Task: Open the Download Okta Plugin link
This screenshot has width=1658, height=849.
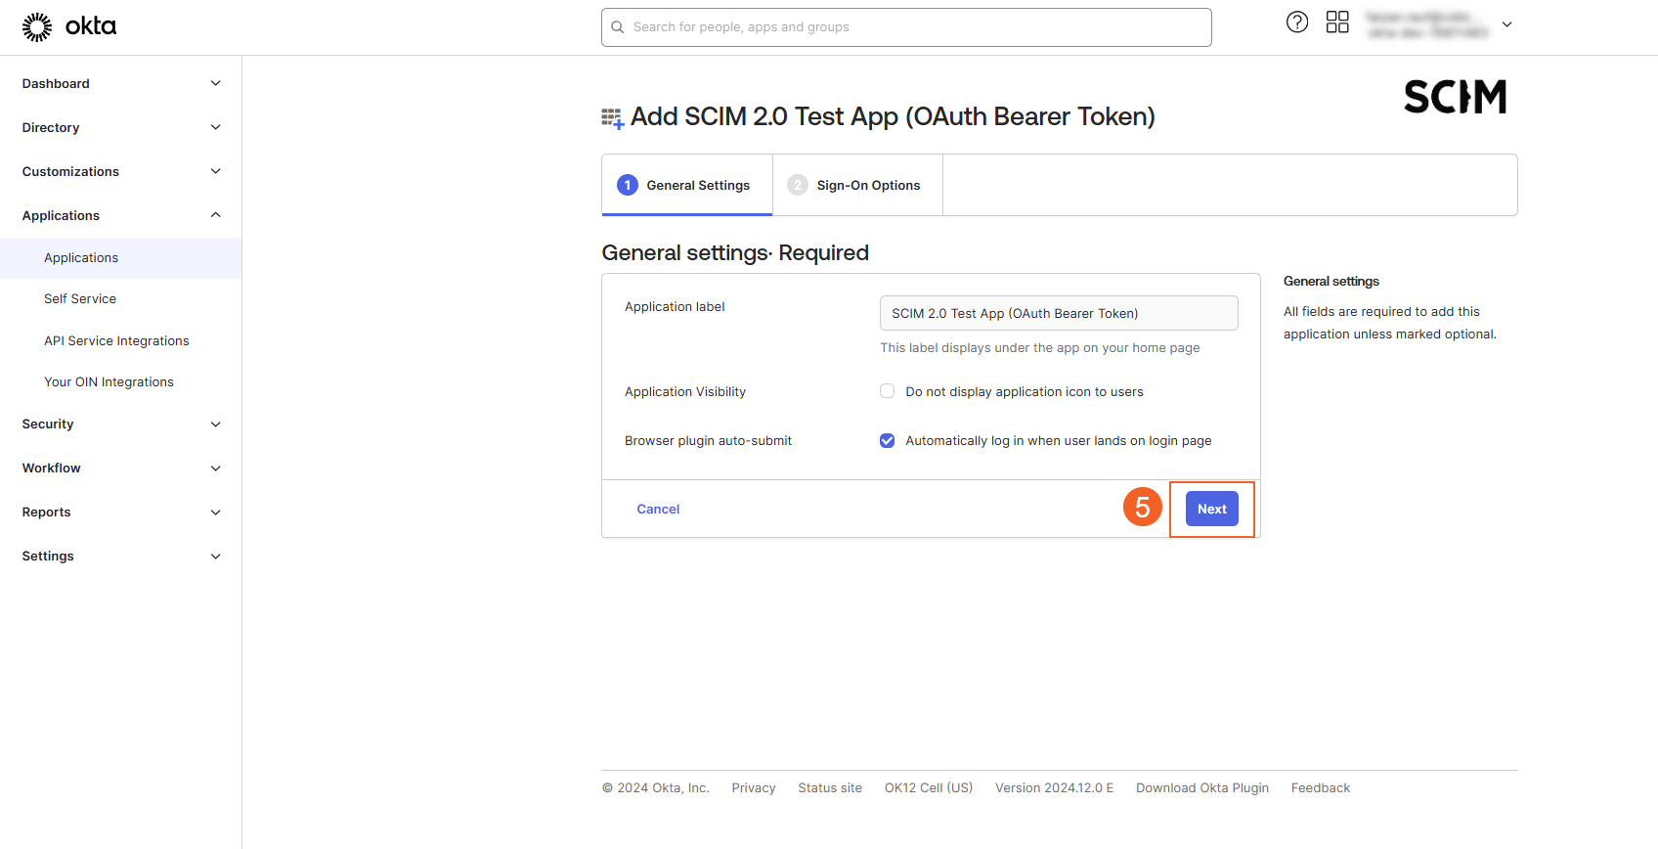Action: click(x=1201, y=788)
